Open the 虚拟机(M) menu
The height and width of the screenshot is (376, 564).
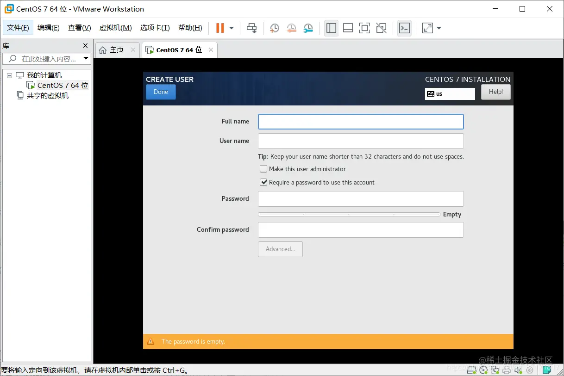tap(116, 28)
